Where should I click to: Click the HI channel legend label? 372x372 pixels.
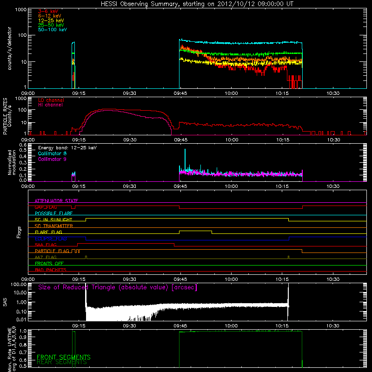(x=50, y=105)
